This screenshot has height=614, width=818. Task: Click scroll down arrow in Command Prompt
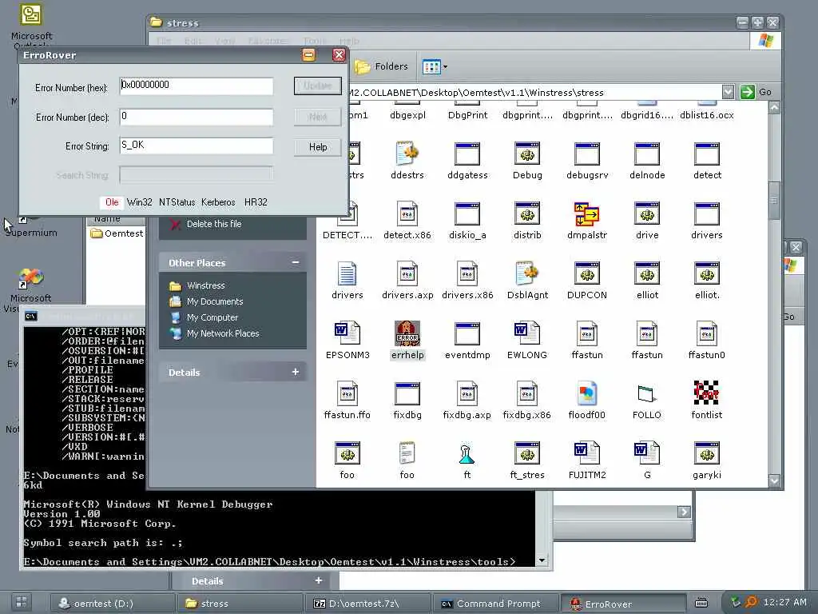pyautogui.click(x=542, y=560)
